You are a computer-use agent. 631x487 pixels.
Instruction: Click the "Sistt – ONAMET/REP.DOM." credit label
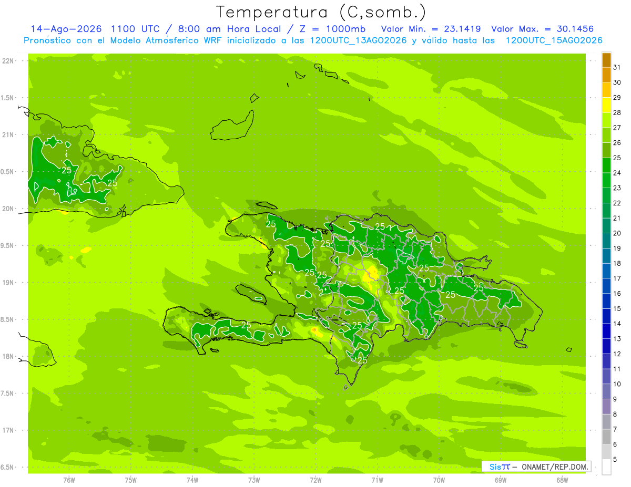[536, 467]
